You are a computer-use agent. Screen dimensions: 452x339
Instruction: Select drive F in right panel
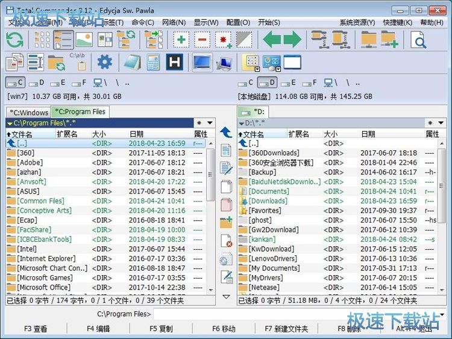(310, 83)
